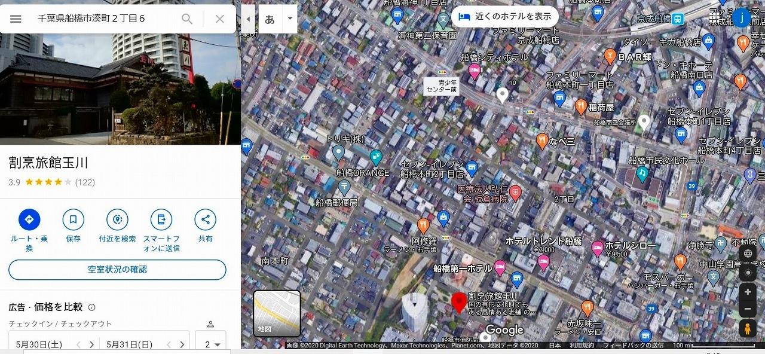Select the ホテルシロー hotel marker
765x354 pixels.
point(597,248)
